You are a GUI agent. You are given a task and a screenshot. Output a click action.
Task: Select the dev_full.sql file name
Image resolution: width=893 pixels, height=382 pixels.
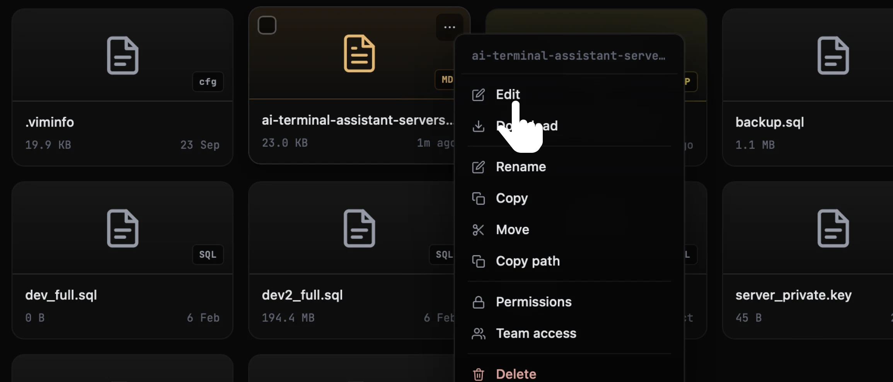coord(61,295)
